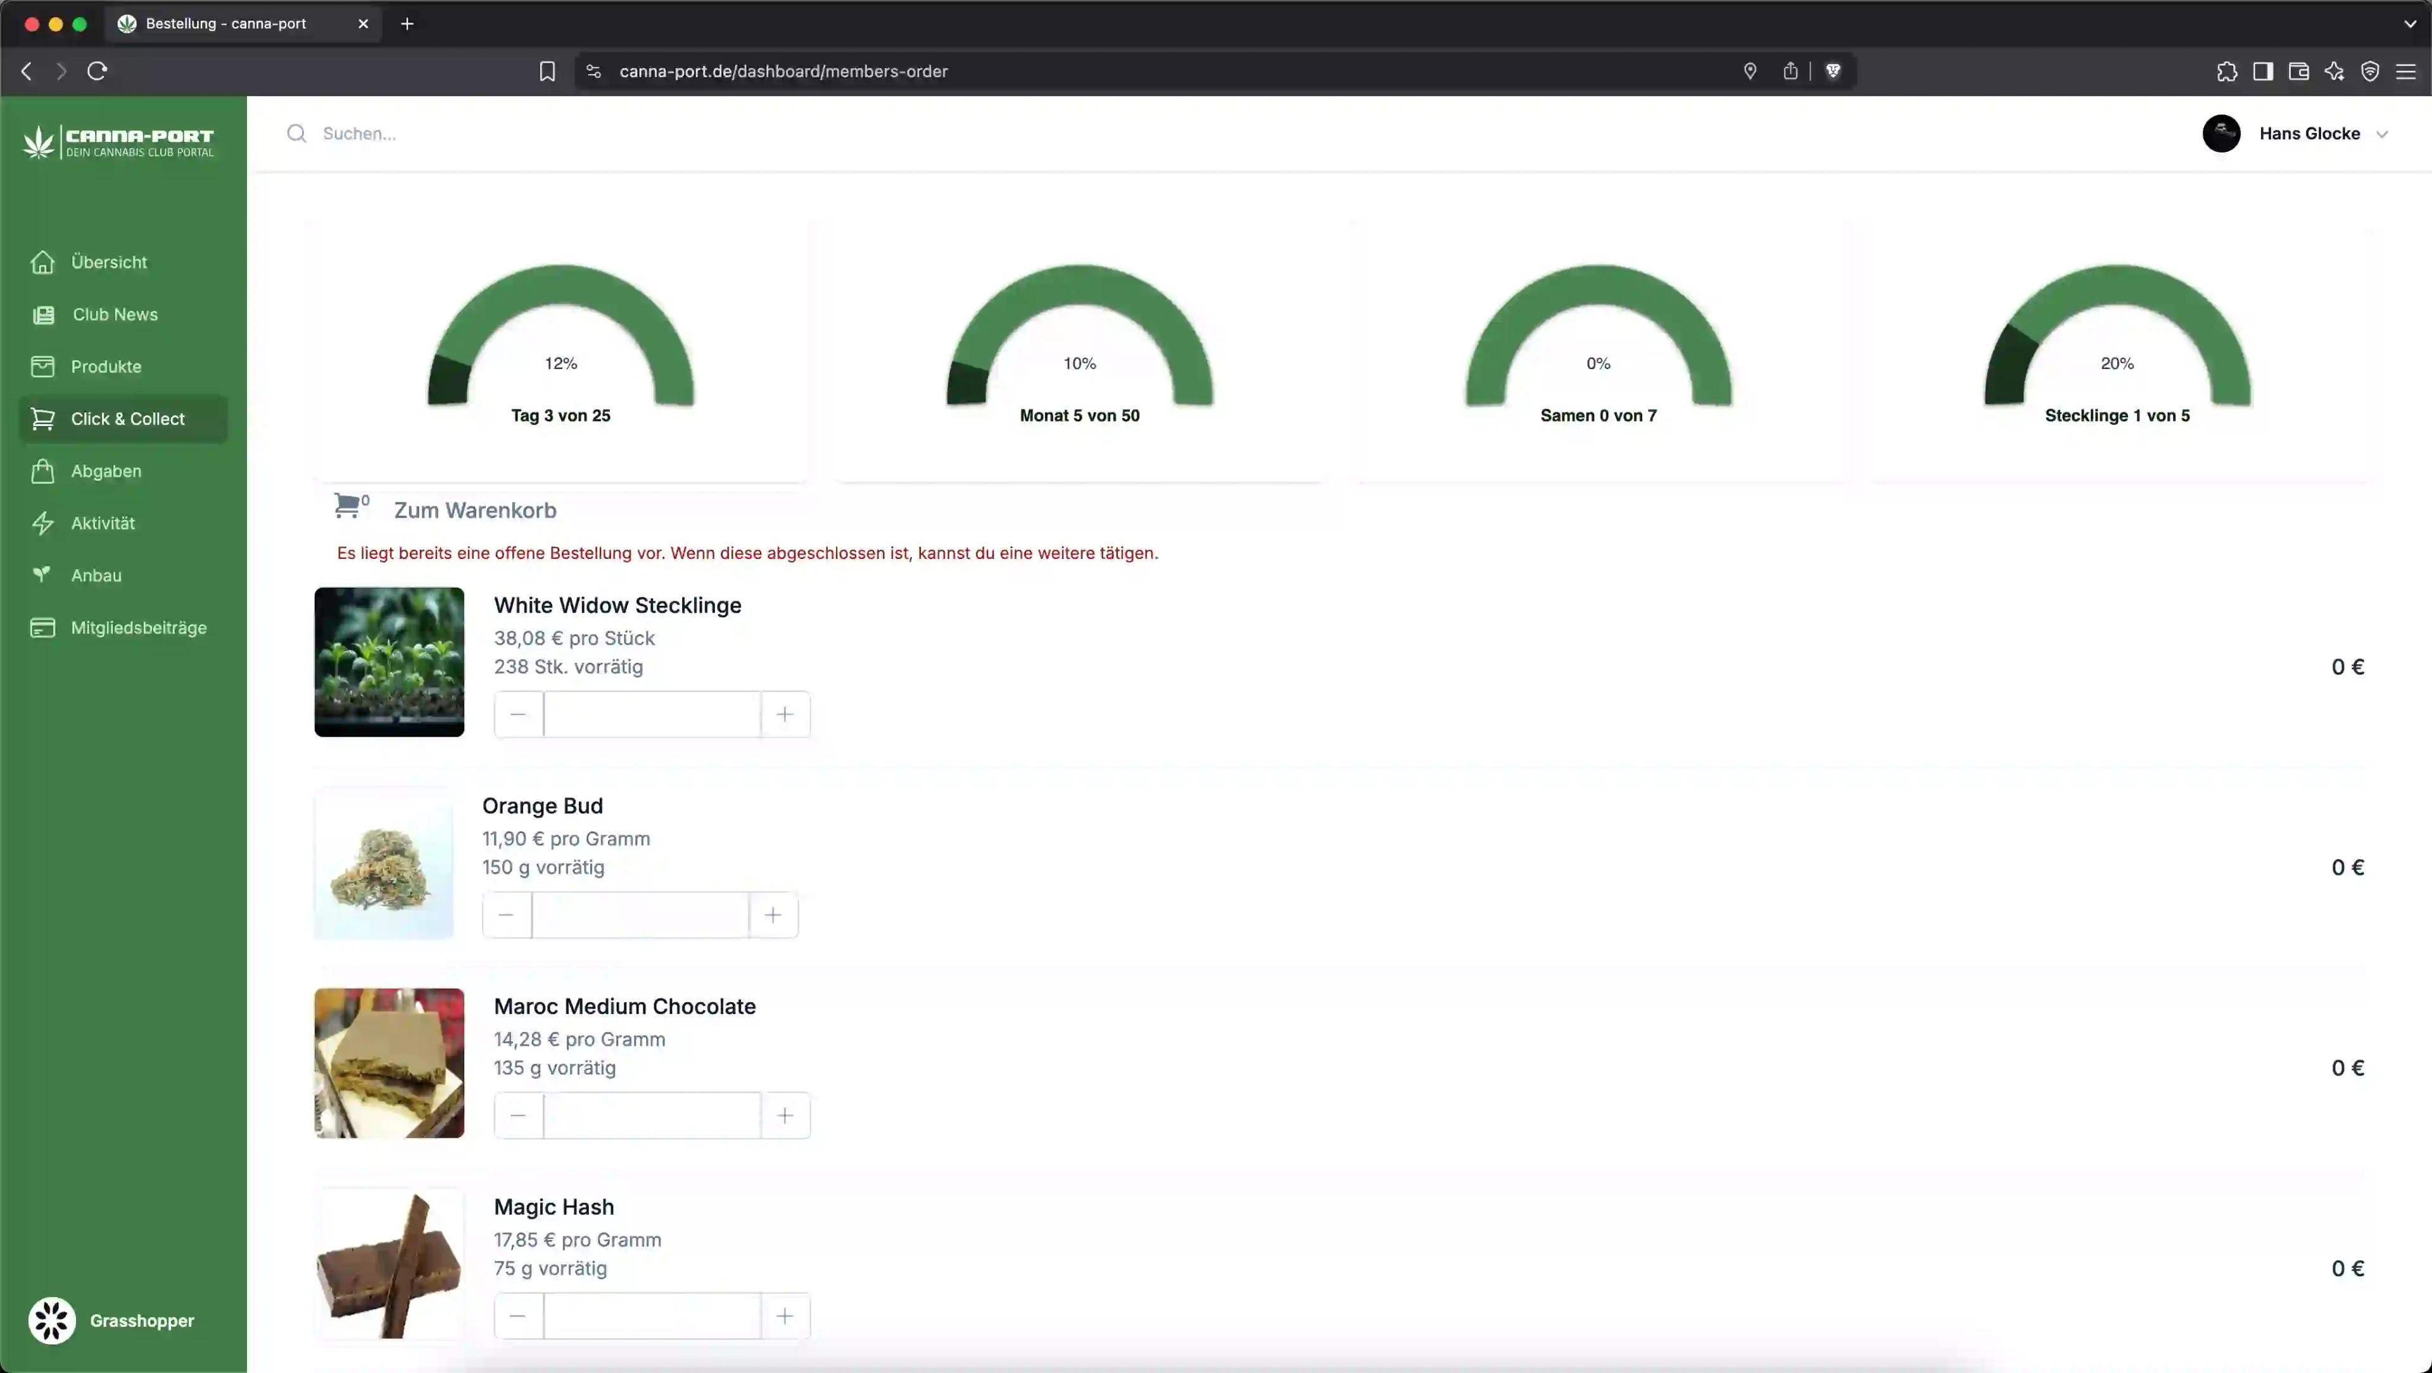The width and height of the screenshot is (2432, 1373).
Task: Open Übersicht in the sidebar menu
Action: [x=123, y=262]
